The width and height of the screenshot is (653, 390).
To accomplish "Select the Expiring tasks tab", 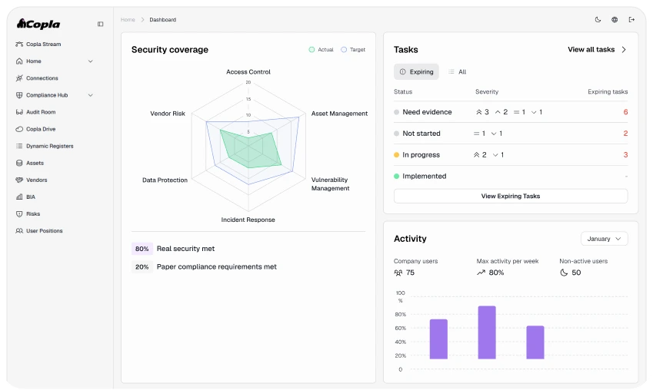I will pos(416,72).
